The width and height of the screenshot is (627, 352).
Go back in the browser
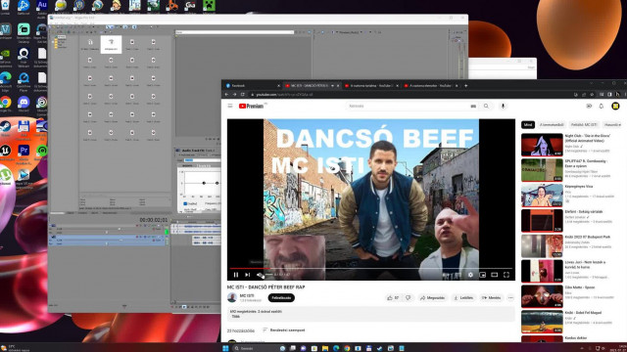click(x=226, y=95)
